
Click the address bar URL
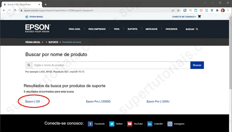point(59,10)
